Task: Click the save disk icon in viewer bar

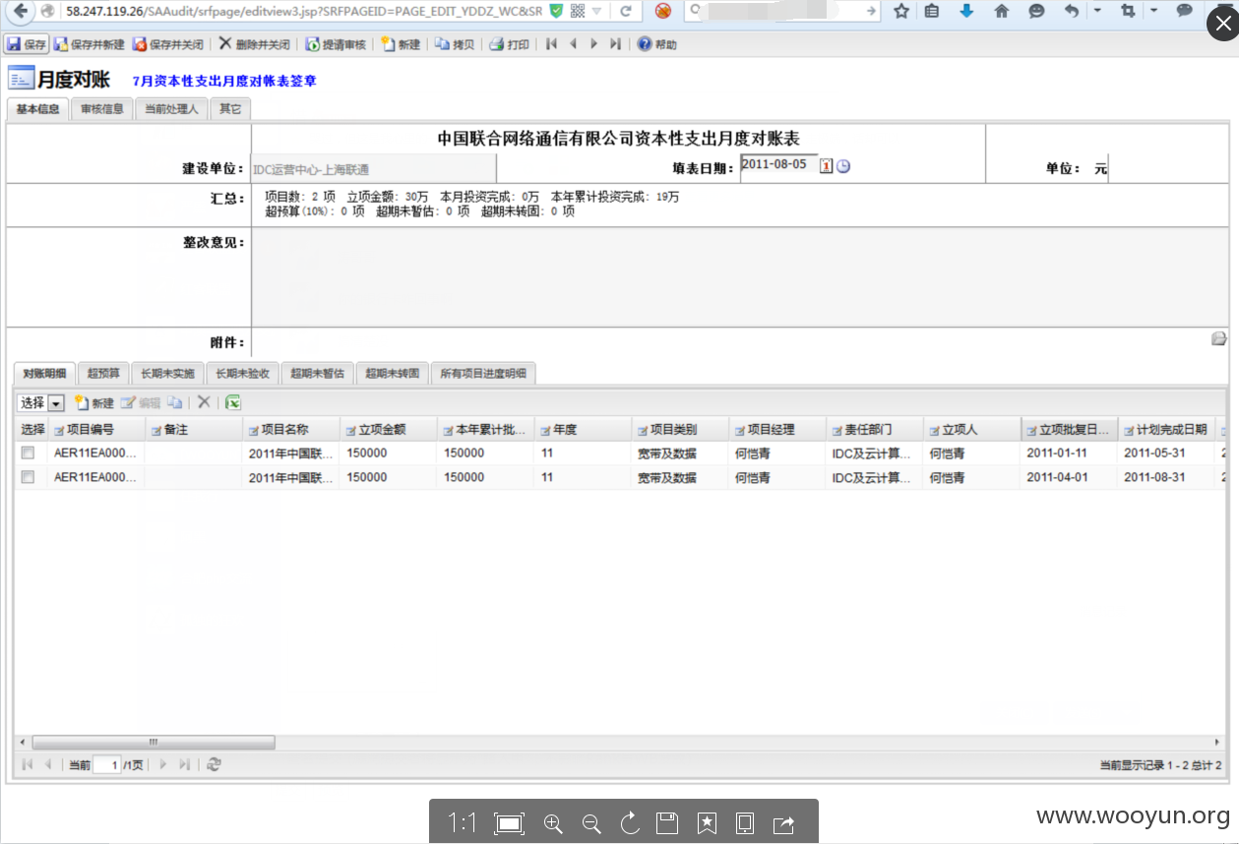Action: tap(667, 823)
